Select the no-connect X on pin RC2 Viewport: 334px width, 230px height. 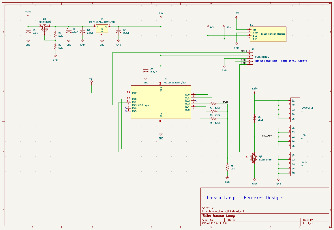pyautogui.click(x=196, y=101)
